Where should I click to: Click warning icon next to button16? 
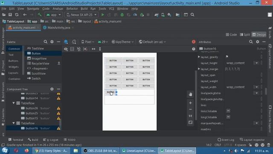coord(58,128)
